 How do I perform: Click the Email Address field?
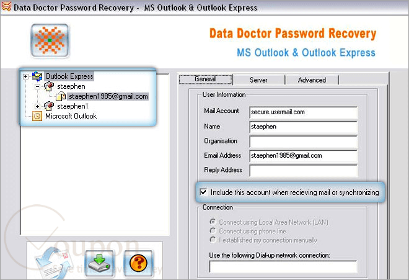[304, 156]
